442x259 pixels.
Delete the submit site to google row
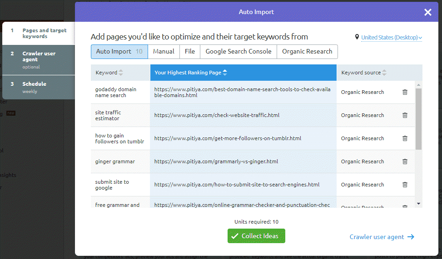(405, 185)
